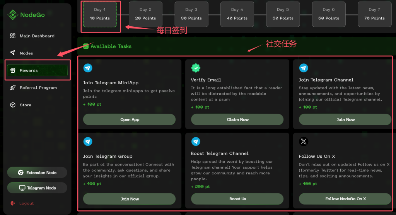Click + 100 pt on Follow Us On X card
Image resolution: width=396 pixels, height=215 pixels.
(x=308, y=184)
